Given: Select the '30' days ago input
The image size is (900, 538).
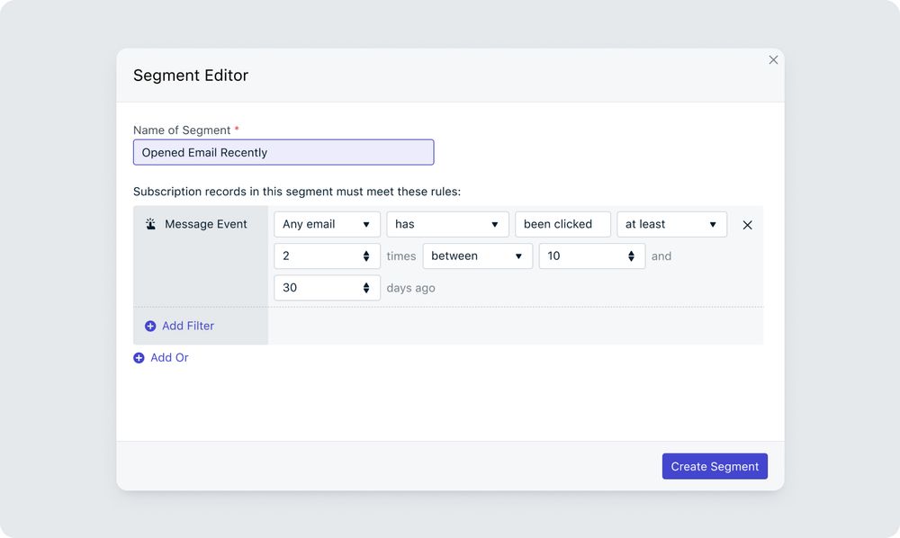Looking at the screenshot, I should 315,287.
